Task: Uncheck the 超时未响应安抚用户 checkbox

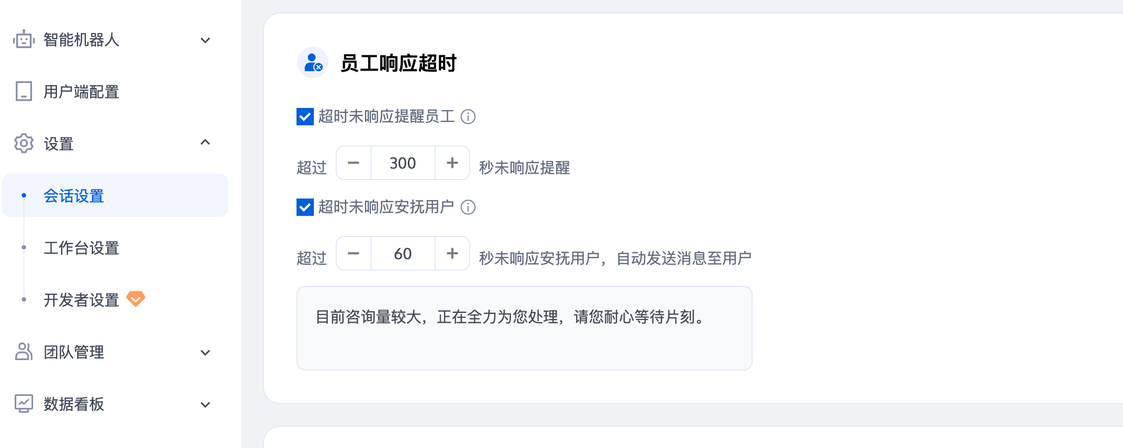Action: (305, 207)
